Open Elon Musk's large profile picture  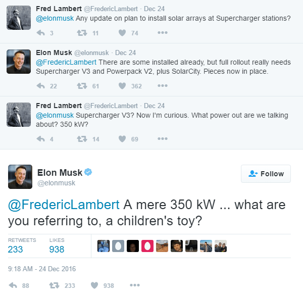point(20,177)
